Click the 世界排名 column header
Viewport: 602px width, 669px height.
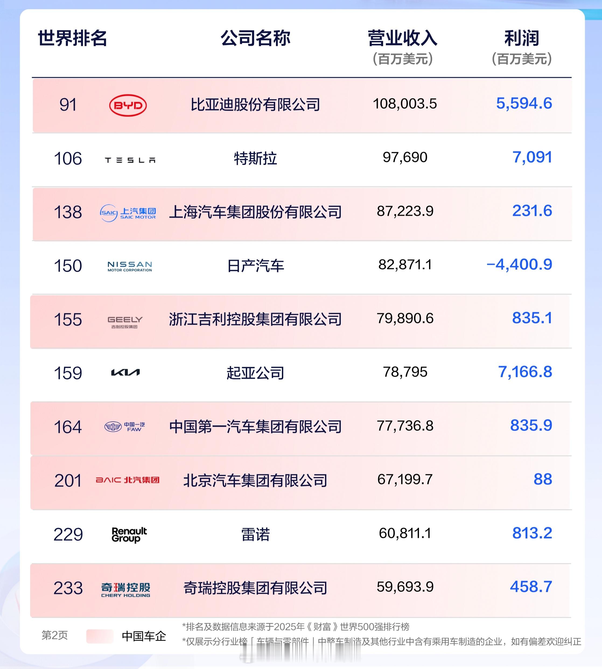coord(72,38)
